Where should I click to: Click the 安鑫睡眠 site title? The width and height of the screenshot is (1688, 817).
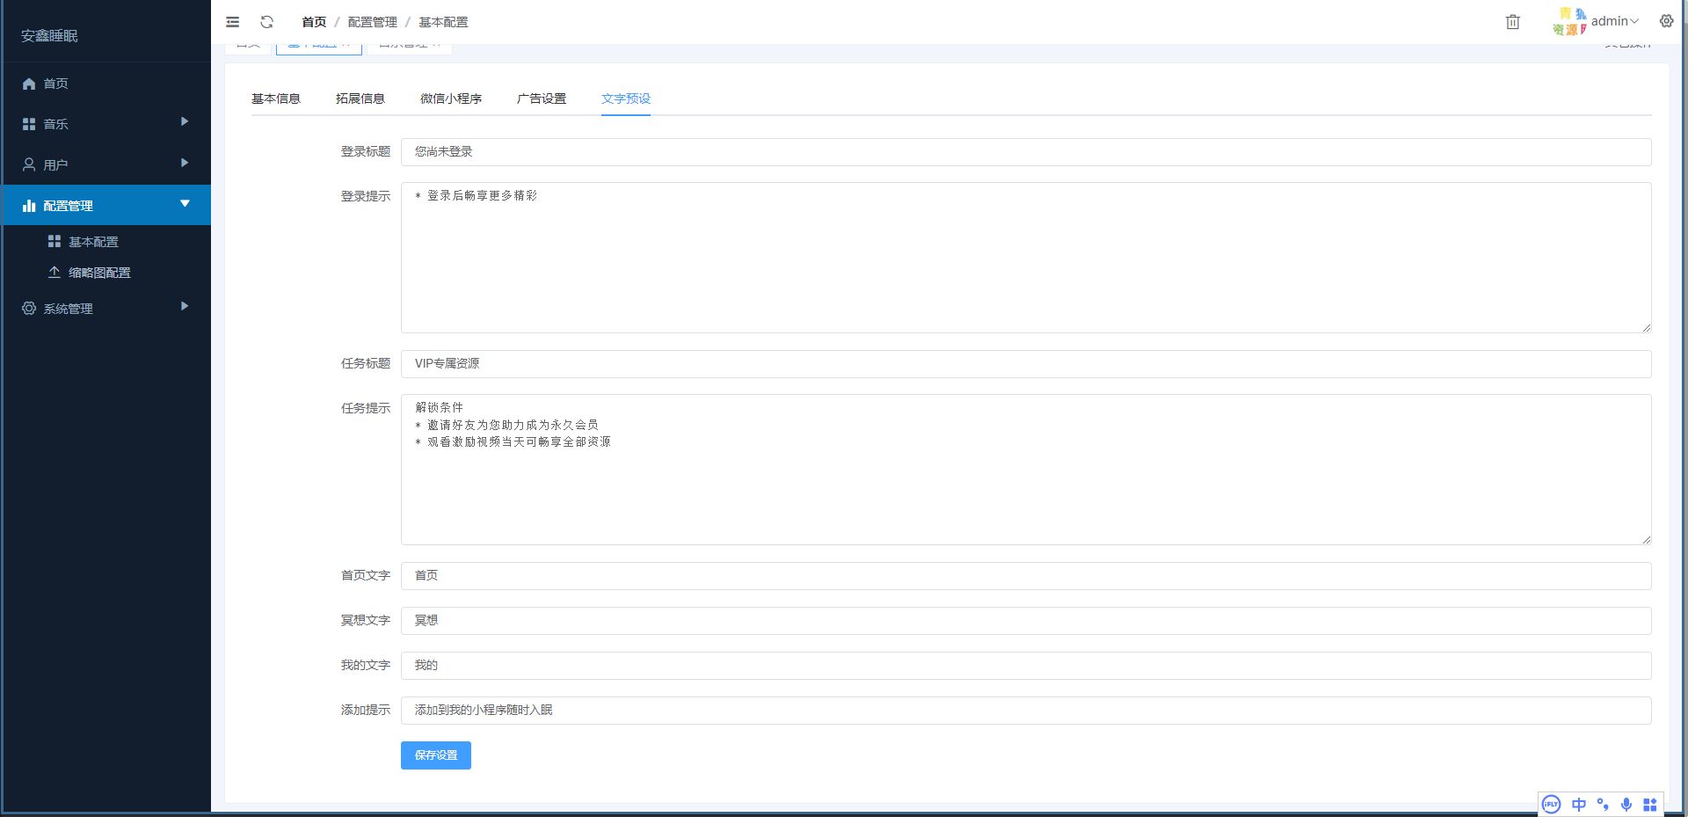tap(49, 36)
